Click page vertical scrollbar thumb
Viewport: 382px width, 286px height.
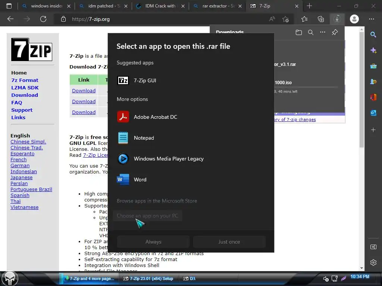click(361, 89)
